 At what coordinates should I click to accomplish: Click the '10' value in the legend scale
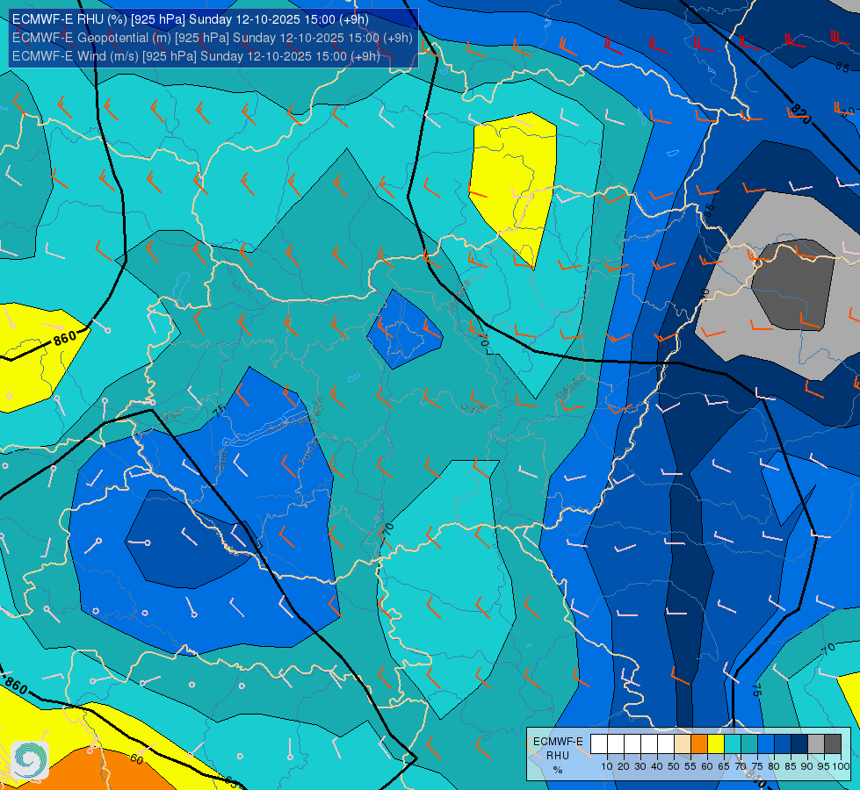[x=607, y=766]
